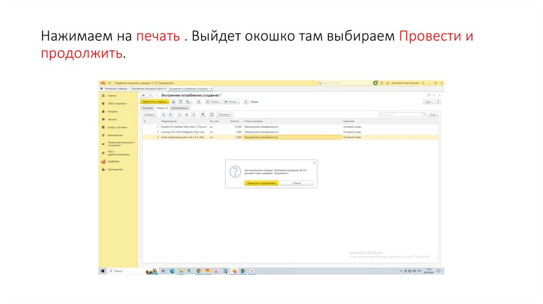Viewport: 543px width, 304px height.
Task: Open Excel from the Windows taskbar
Action: click(x=243, y=271)
